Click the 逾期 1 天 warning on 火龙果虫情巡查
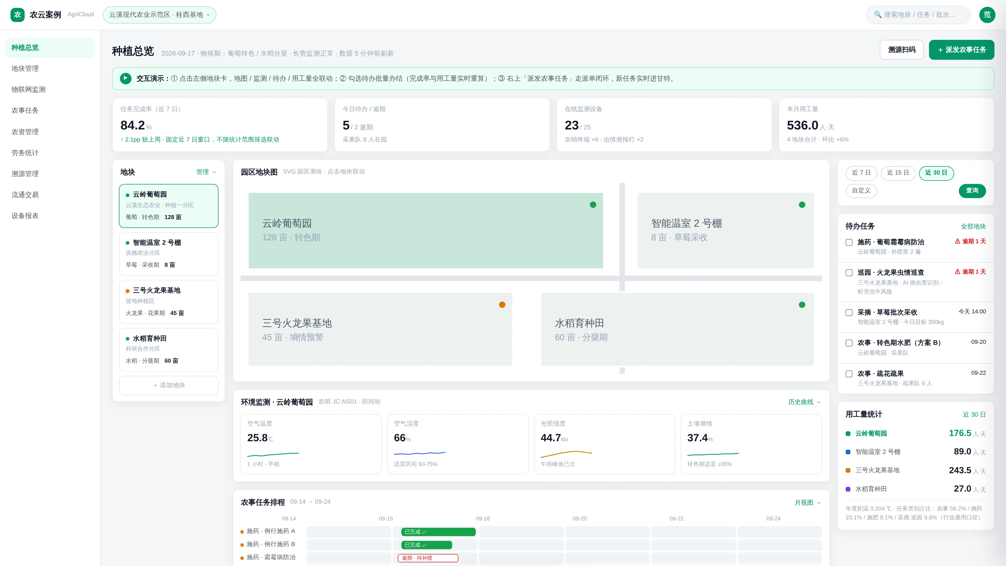The width and height of the screenshot is (1006, 566). coord(970,272)
